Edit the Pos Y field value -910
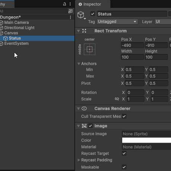The image size is (171, 171). click(x=157, y=45)
